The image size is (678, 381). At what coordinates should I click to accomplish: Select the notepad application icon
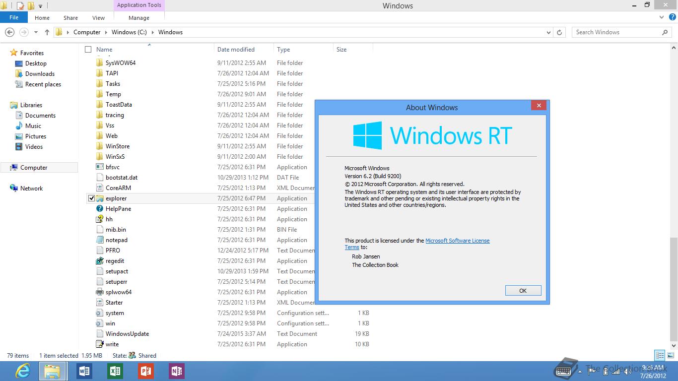point(100,240)
